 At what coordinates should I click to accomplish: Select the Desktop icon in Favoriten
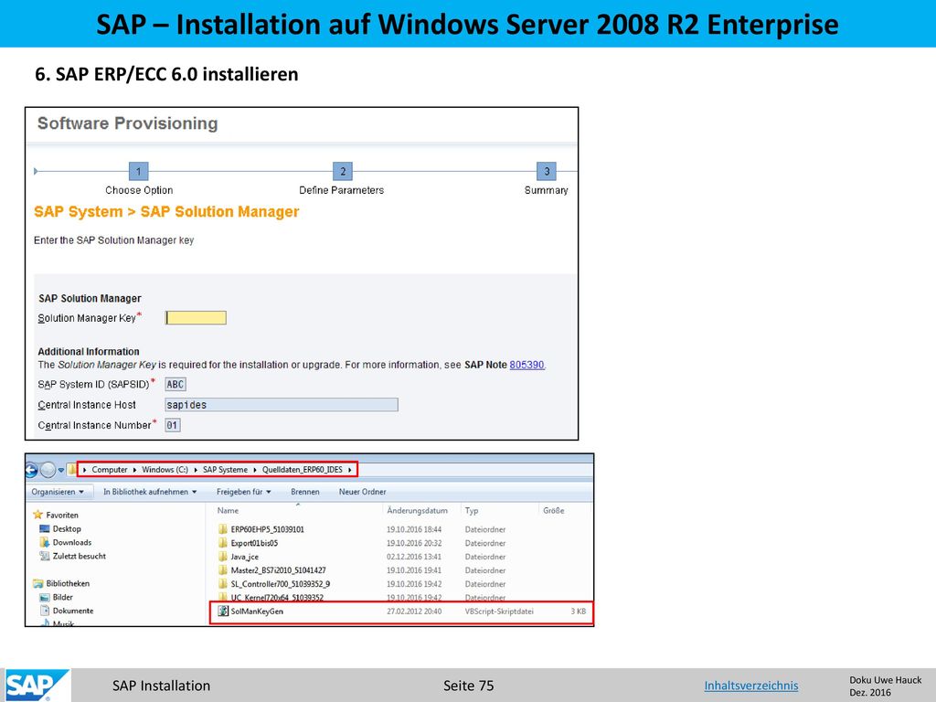click(x=44, y=529)
